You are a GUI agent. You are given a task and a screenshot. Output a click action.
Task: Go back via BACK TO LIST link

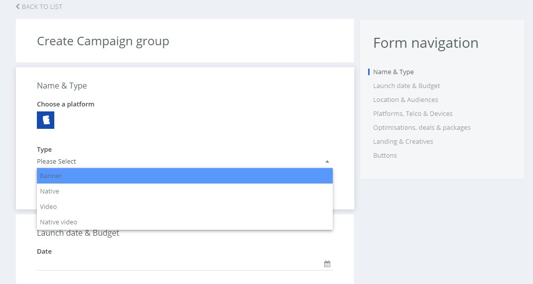click(39, 7)
